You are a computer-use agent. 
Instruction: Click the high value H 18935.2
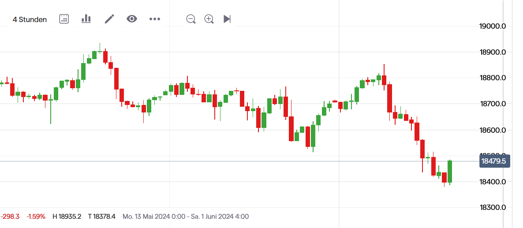click(67, 217)
